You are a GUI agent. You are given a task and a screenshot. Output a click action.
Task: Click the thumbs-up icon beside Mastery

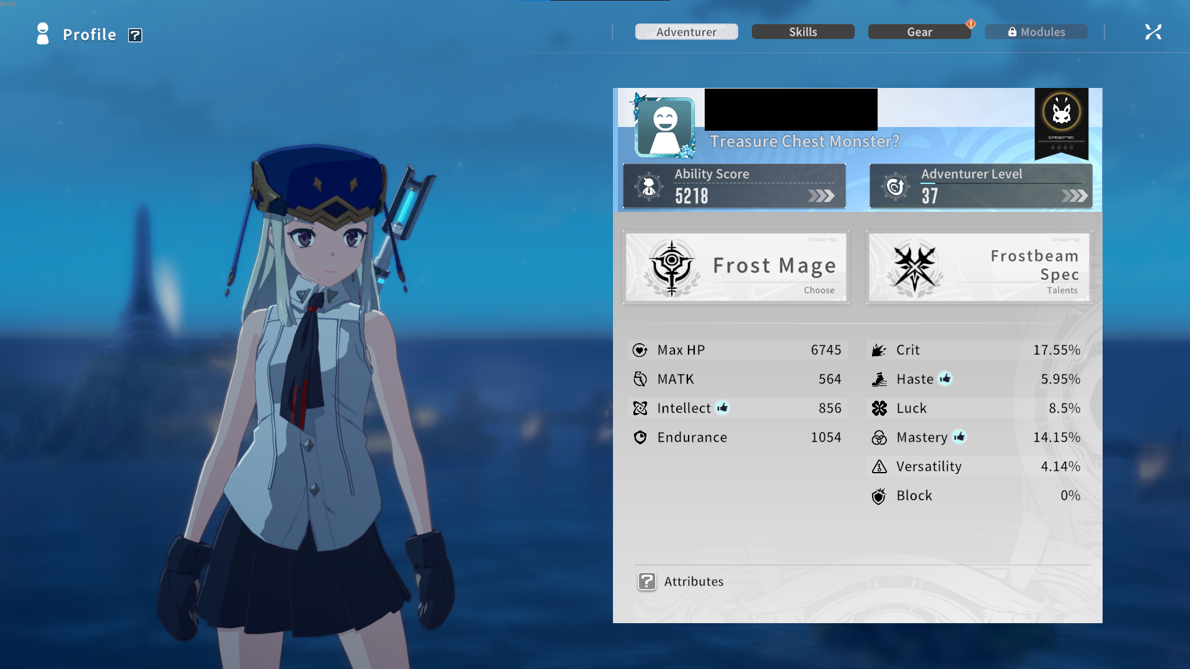click(x=959, y=437)
